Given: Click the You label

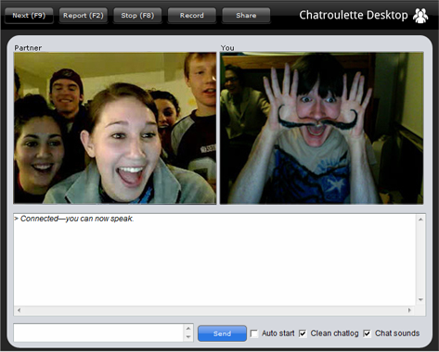Looking at the screenshot, I should click(227, 48).
